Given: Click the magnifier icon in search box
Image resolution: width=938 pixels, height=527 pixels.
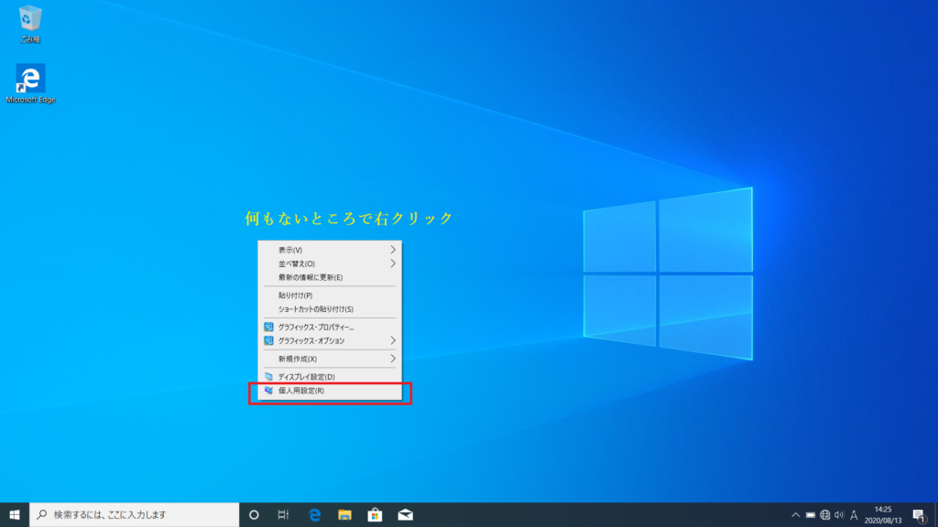Looking at the screenshot, I should click(x=42, y=514).
